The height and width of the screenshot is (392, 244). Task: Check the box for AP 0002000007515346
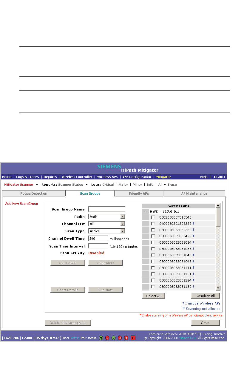click(153, 217)
